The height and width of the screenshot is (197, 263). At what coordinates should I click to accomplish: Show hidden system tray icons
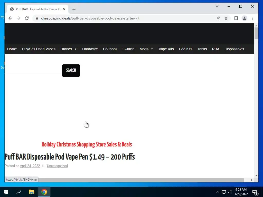[x=217, y=192]
